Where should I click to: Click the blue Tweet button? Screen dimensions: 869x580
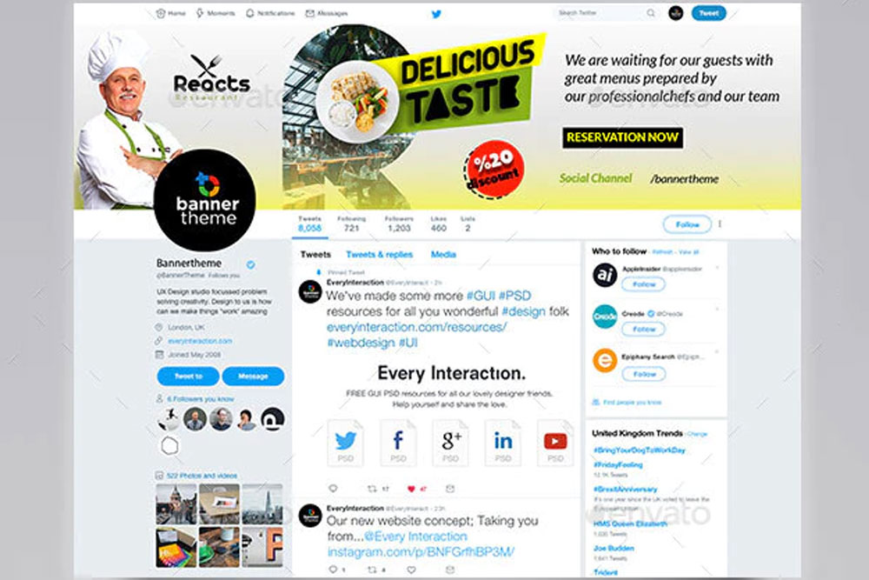[708, 13]
